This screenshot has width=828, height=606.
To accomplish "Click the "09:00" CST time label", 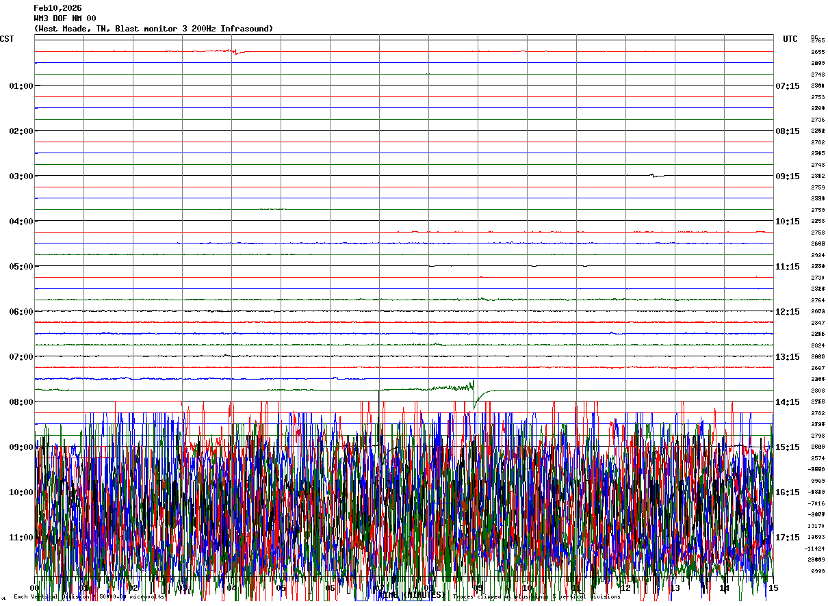I will [x=21, y=447].
